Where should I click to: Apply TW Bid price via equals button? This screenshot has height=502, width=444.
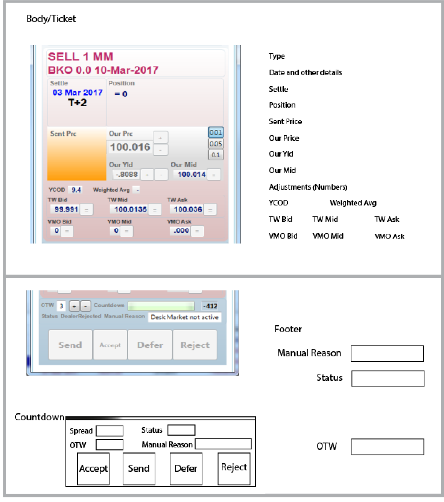[x=87, y=210]
